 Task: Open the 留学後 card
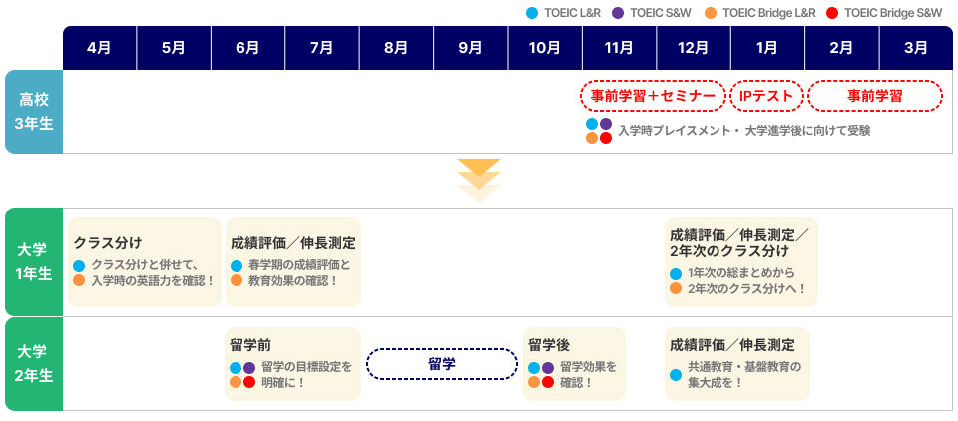(575, 364)
